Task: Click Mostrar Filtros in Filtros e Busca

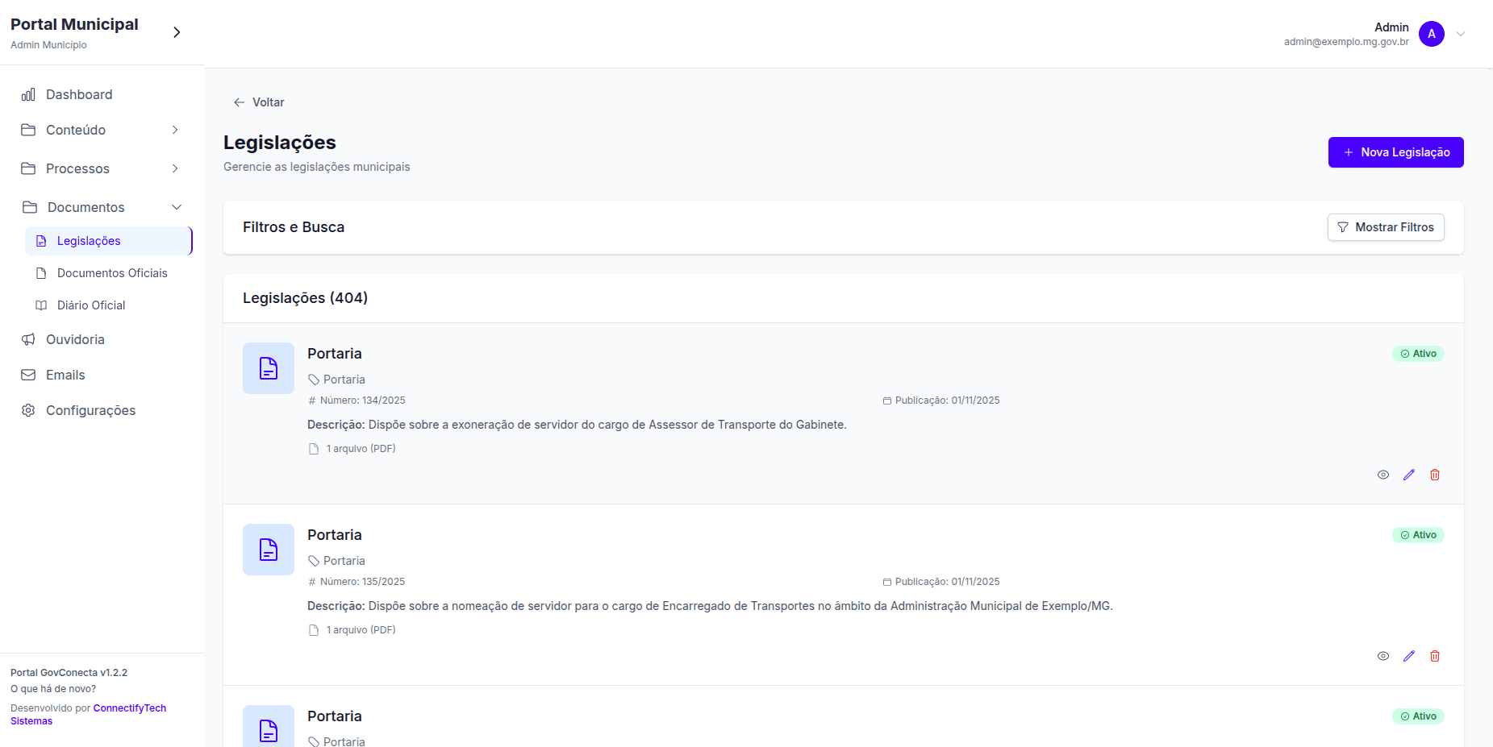Action: click(1386, 227)
